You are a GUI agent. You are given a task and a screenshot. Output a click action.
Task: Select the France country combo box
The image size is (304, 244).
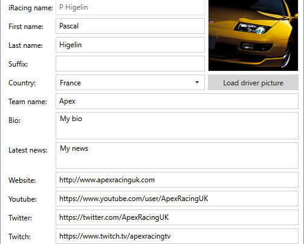click(130, 82)
